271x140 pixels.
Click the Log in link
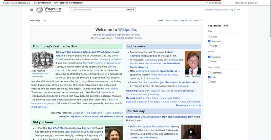pos(232,10)
